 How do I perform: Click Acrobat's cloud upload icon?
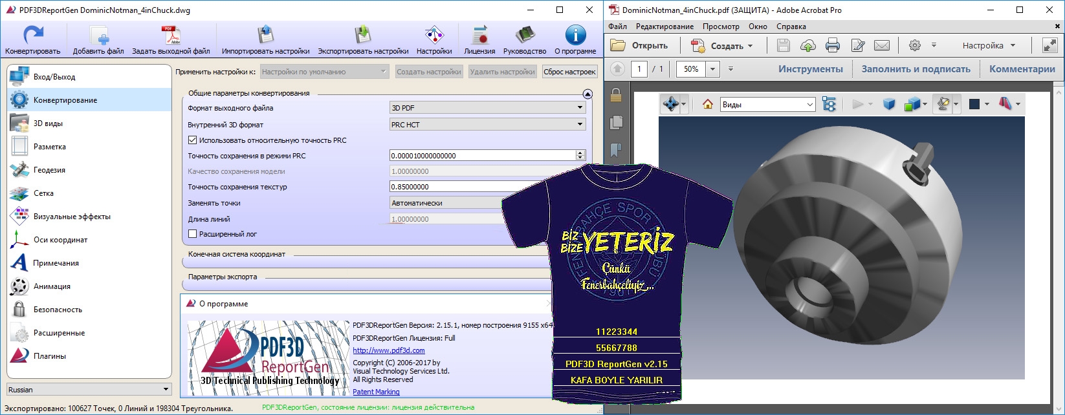(808, 45)
